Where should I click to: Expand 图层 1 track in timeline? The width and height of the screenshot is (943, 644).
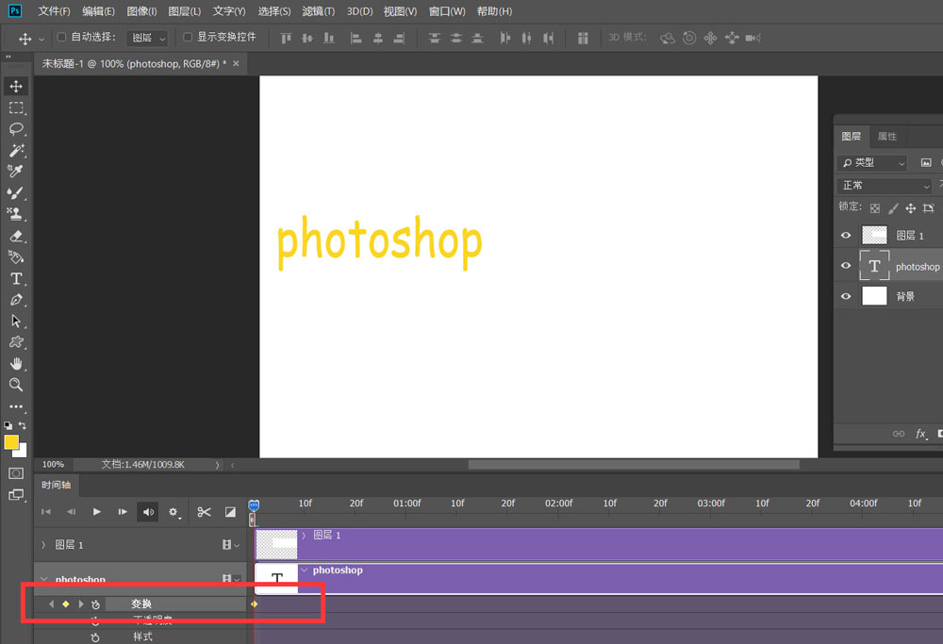tap(43, 545)
